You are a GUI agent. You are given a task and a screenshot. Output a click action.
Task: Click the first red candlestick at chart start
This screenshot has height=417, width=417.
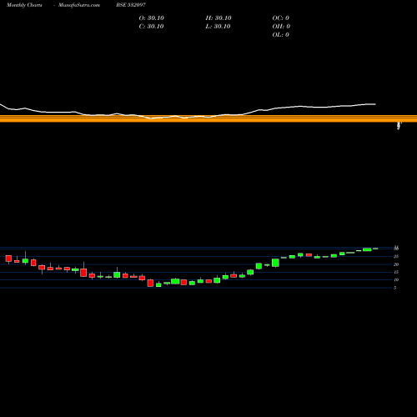[x=8, y=259]
